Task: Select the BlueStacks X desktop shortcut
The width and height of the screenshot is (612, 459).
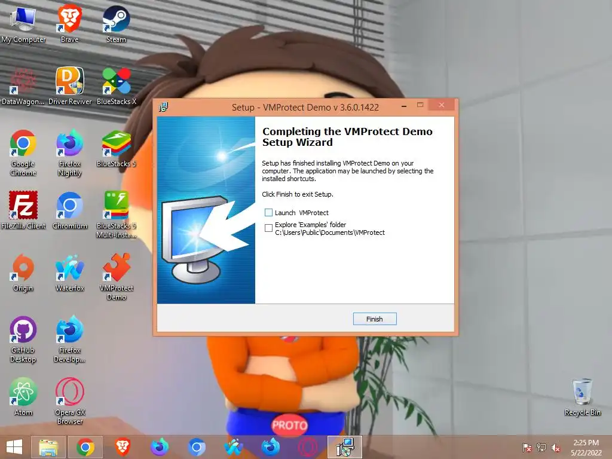Action: pos(117,86)
